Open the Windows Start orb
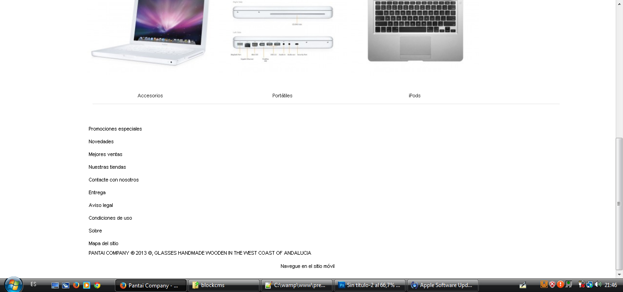Screen dimensions: 623x292 tap(14, 285)
